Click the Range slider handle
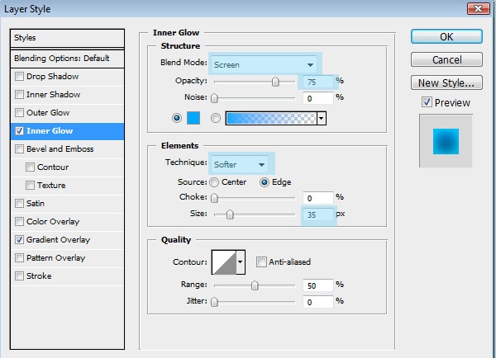496x358 pixels. tap(255, 285)
